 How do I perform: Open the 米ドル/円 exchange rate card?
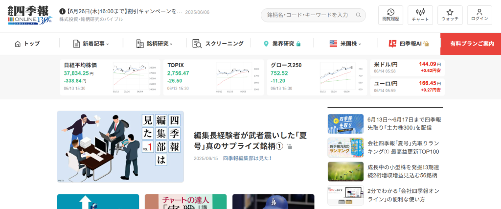click(x=407, y=68)
